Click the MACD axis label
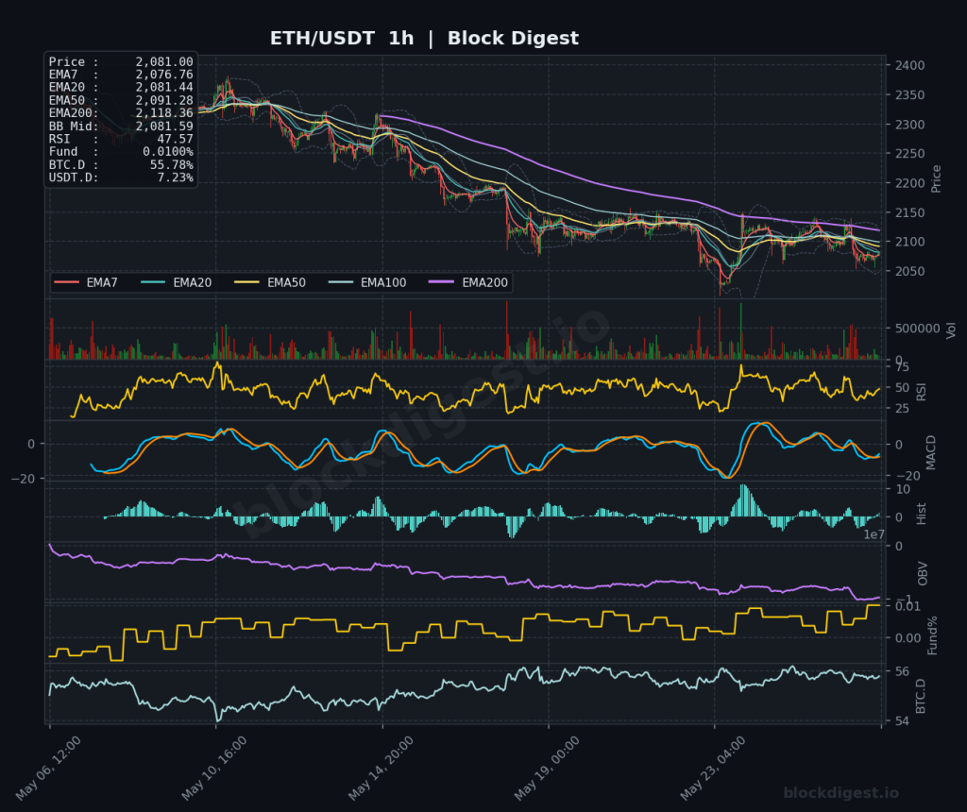Viewport: 967px width, 812px height. [930, 452]
